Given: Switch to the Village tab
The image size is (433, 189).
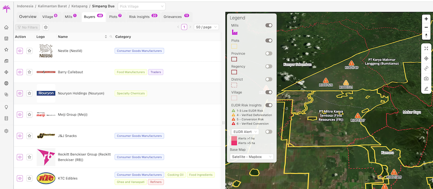Looking at the screenshot, I should 50,17.
